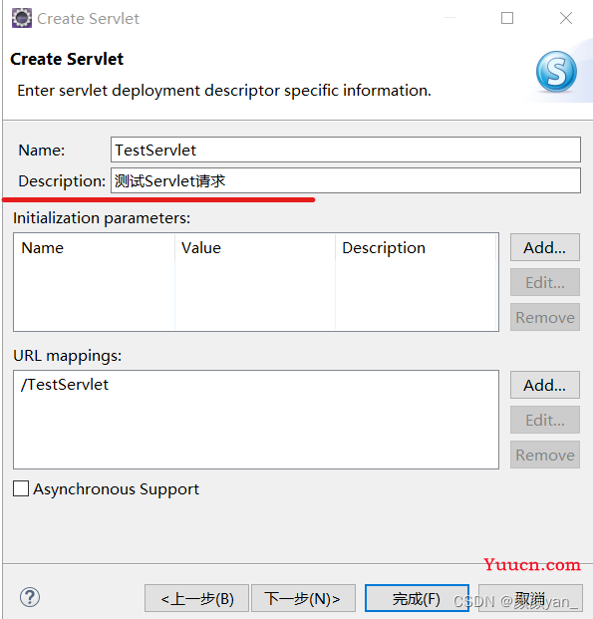Enable Asynchronous Support checkbox
The height and width of the screenshot is (619, 593).
pyautogui.click(x=21, y=488)
